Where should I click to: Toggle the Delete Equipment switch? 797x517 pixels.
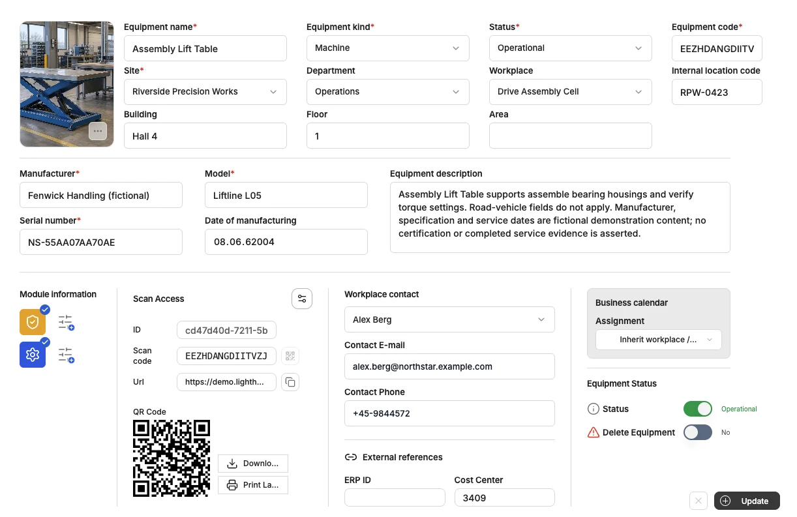click(x=698, y=432)
